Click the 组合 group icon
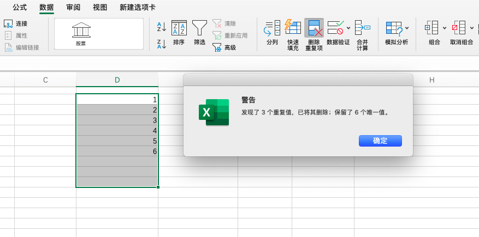This screenshot has height=237, width=479. coord(431,28)
